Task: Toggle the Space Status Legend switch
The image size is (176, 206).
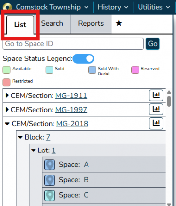Action: pos(84,58)
